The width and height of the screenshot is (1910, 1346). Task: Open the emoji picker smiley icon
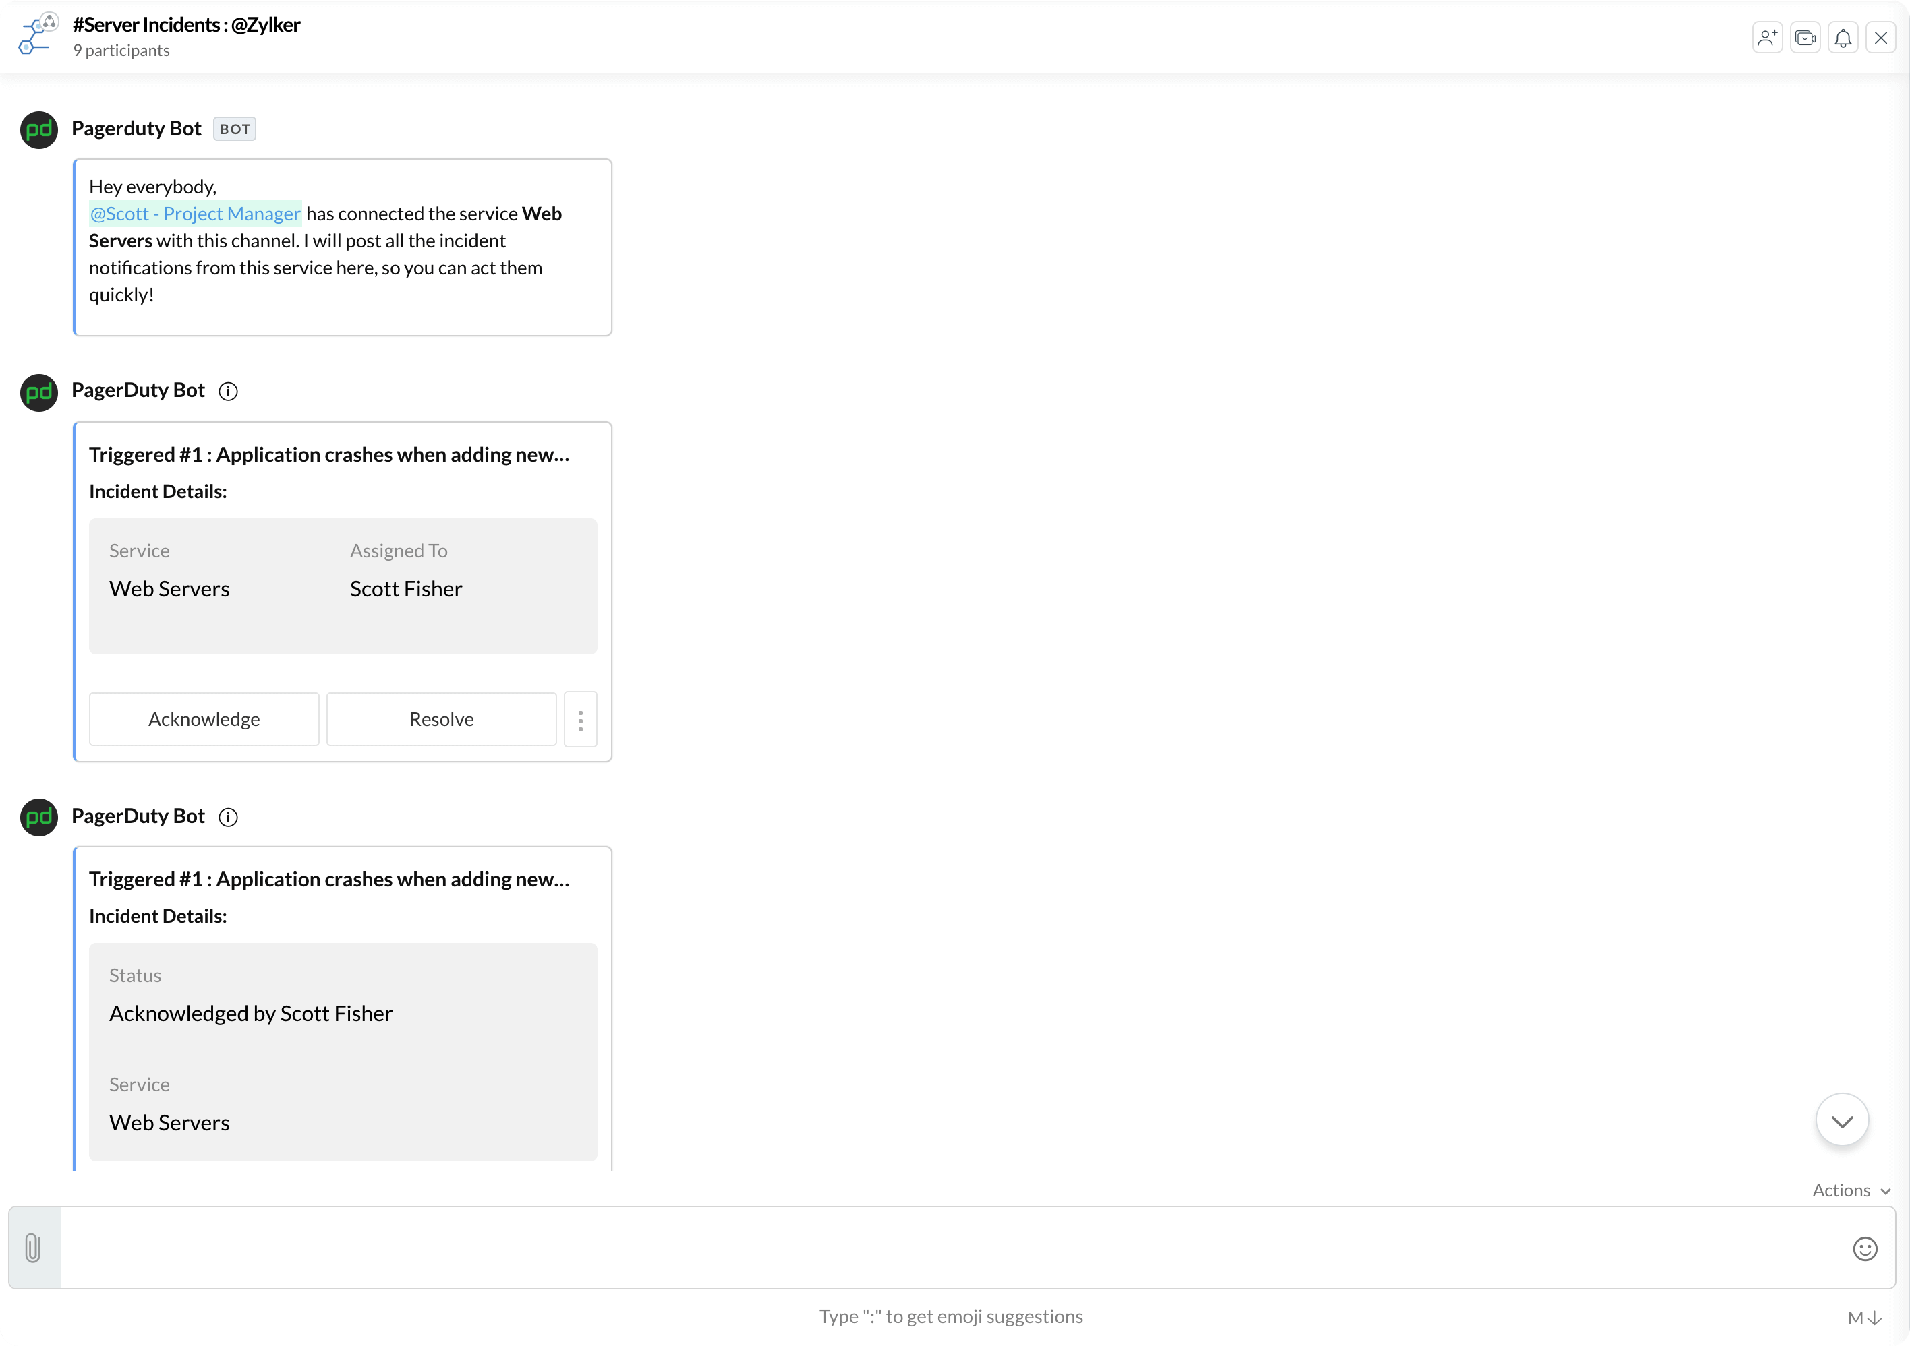1864,1249
